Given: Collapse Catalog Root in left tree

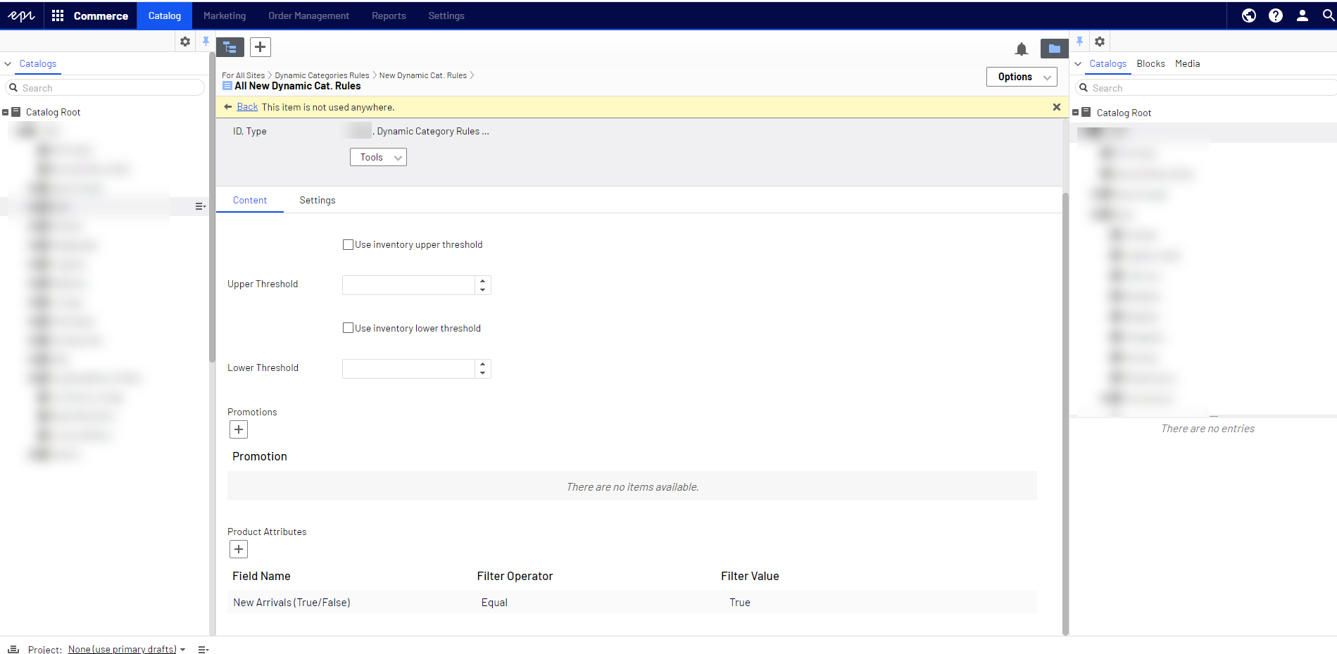Looking at the screenshot, I should click(x=6, y=113).
